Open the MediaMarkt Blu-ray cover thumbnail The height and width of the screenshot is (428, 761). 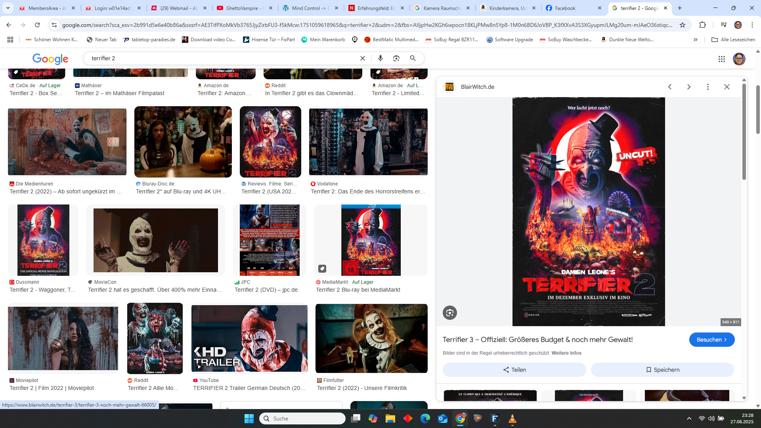[371, 240]
